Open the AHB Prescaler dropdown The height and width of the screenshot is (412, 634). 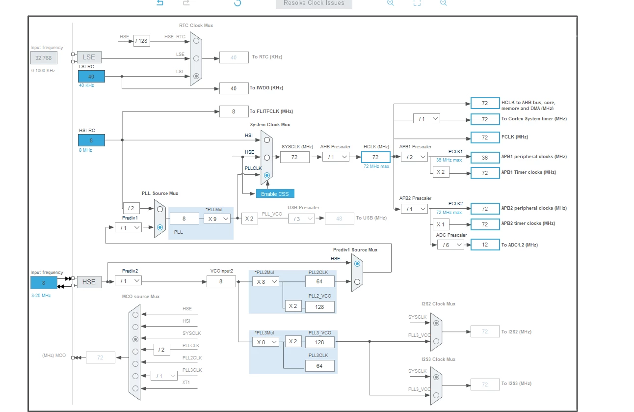pyautogui.click(x=336, y=157)
